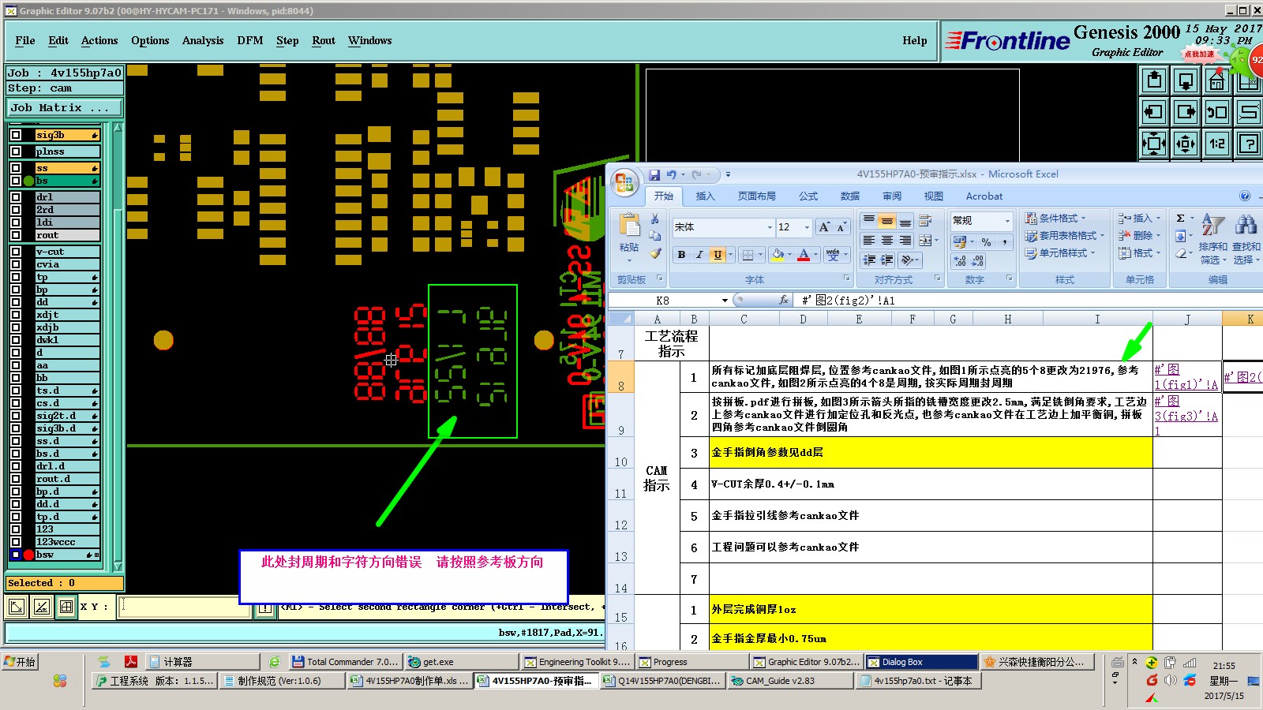1263x710 pixels.
Task: Toggle the bsw layer checkbox
Action: tap(16, 555)
